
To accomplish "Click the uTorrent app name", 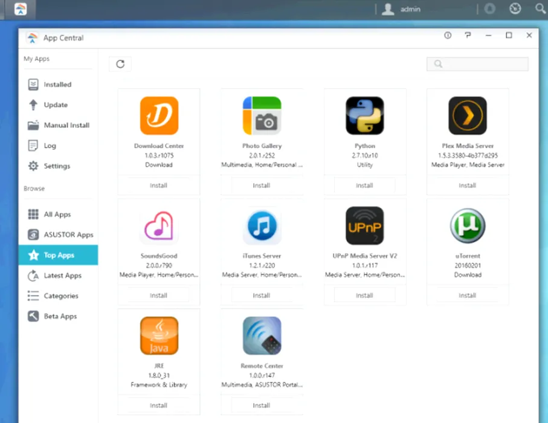I will [x=468, y=256].
